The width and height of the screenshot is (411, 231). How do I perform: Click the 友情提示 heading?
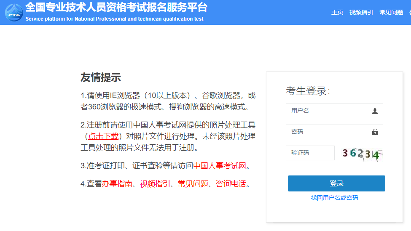[x=101, y=77]
